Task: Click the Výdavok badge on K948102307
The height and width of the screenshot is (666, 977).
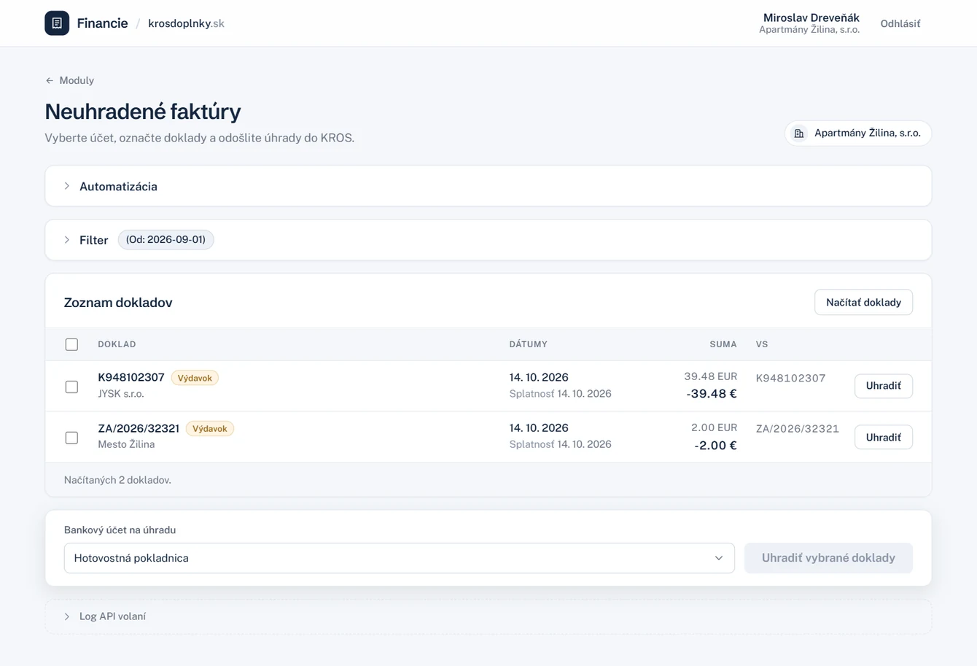Action: pos(195,378)
